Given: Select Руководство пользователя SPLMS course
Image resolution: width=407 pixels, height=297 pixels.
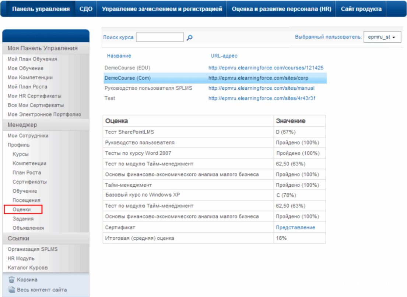Looking at the screenshot, I should point(148,88).
